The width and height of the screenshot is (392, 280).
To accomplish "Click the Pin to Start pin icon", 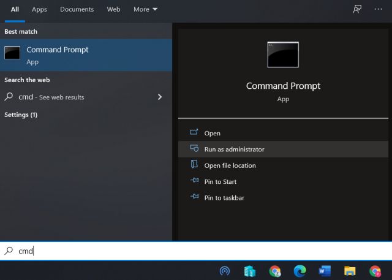I will [194, 181].
